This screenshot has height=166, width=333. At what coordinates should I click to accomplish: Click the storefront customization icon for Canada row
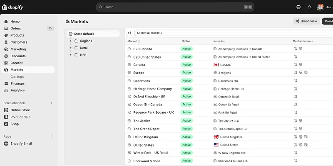[x=301, y=65]
